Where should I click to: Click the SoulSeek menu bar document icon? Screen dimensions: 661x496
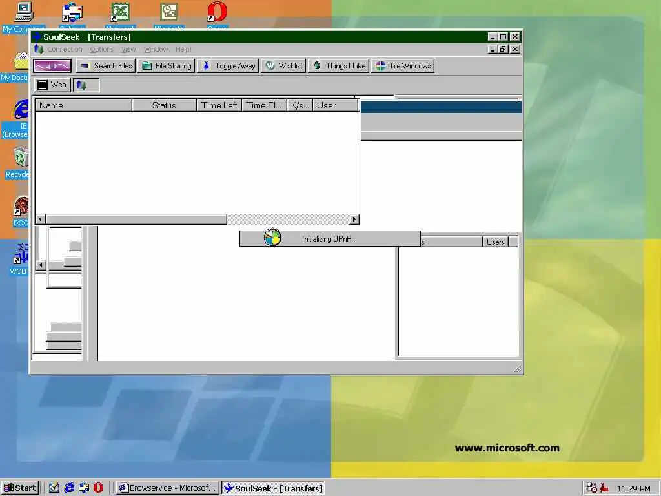(x=39, y=49)
